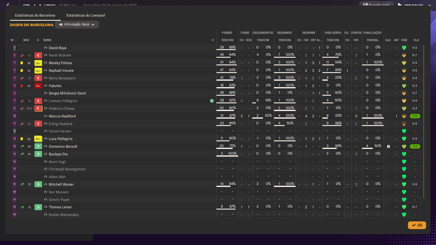Viewport: 436px width, 245px height.
Task: Click the person icon beside Sergej Milinković-Savić
Action: point(46,93)
